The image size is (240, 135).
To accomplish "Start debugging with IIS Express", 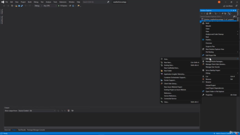I will pyautogui.click(x=63, y=6).
